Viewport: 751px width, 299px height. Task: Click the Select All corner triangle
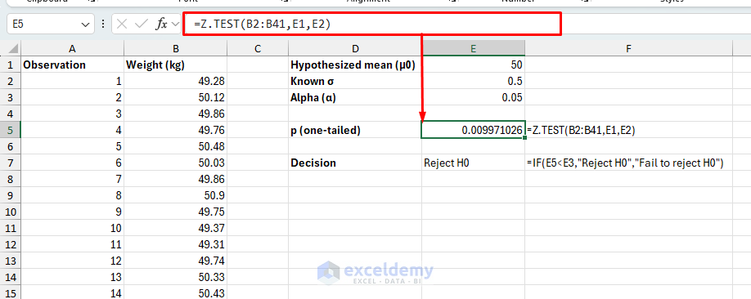click(x=13, y=48)
